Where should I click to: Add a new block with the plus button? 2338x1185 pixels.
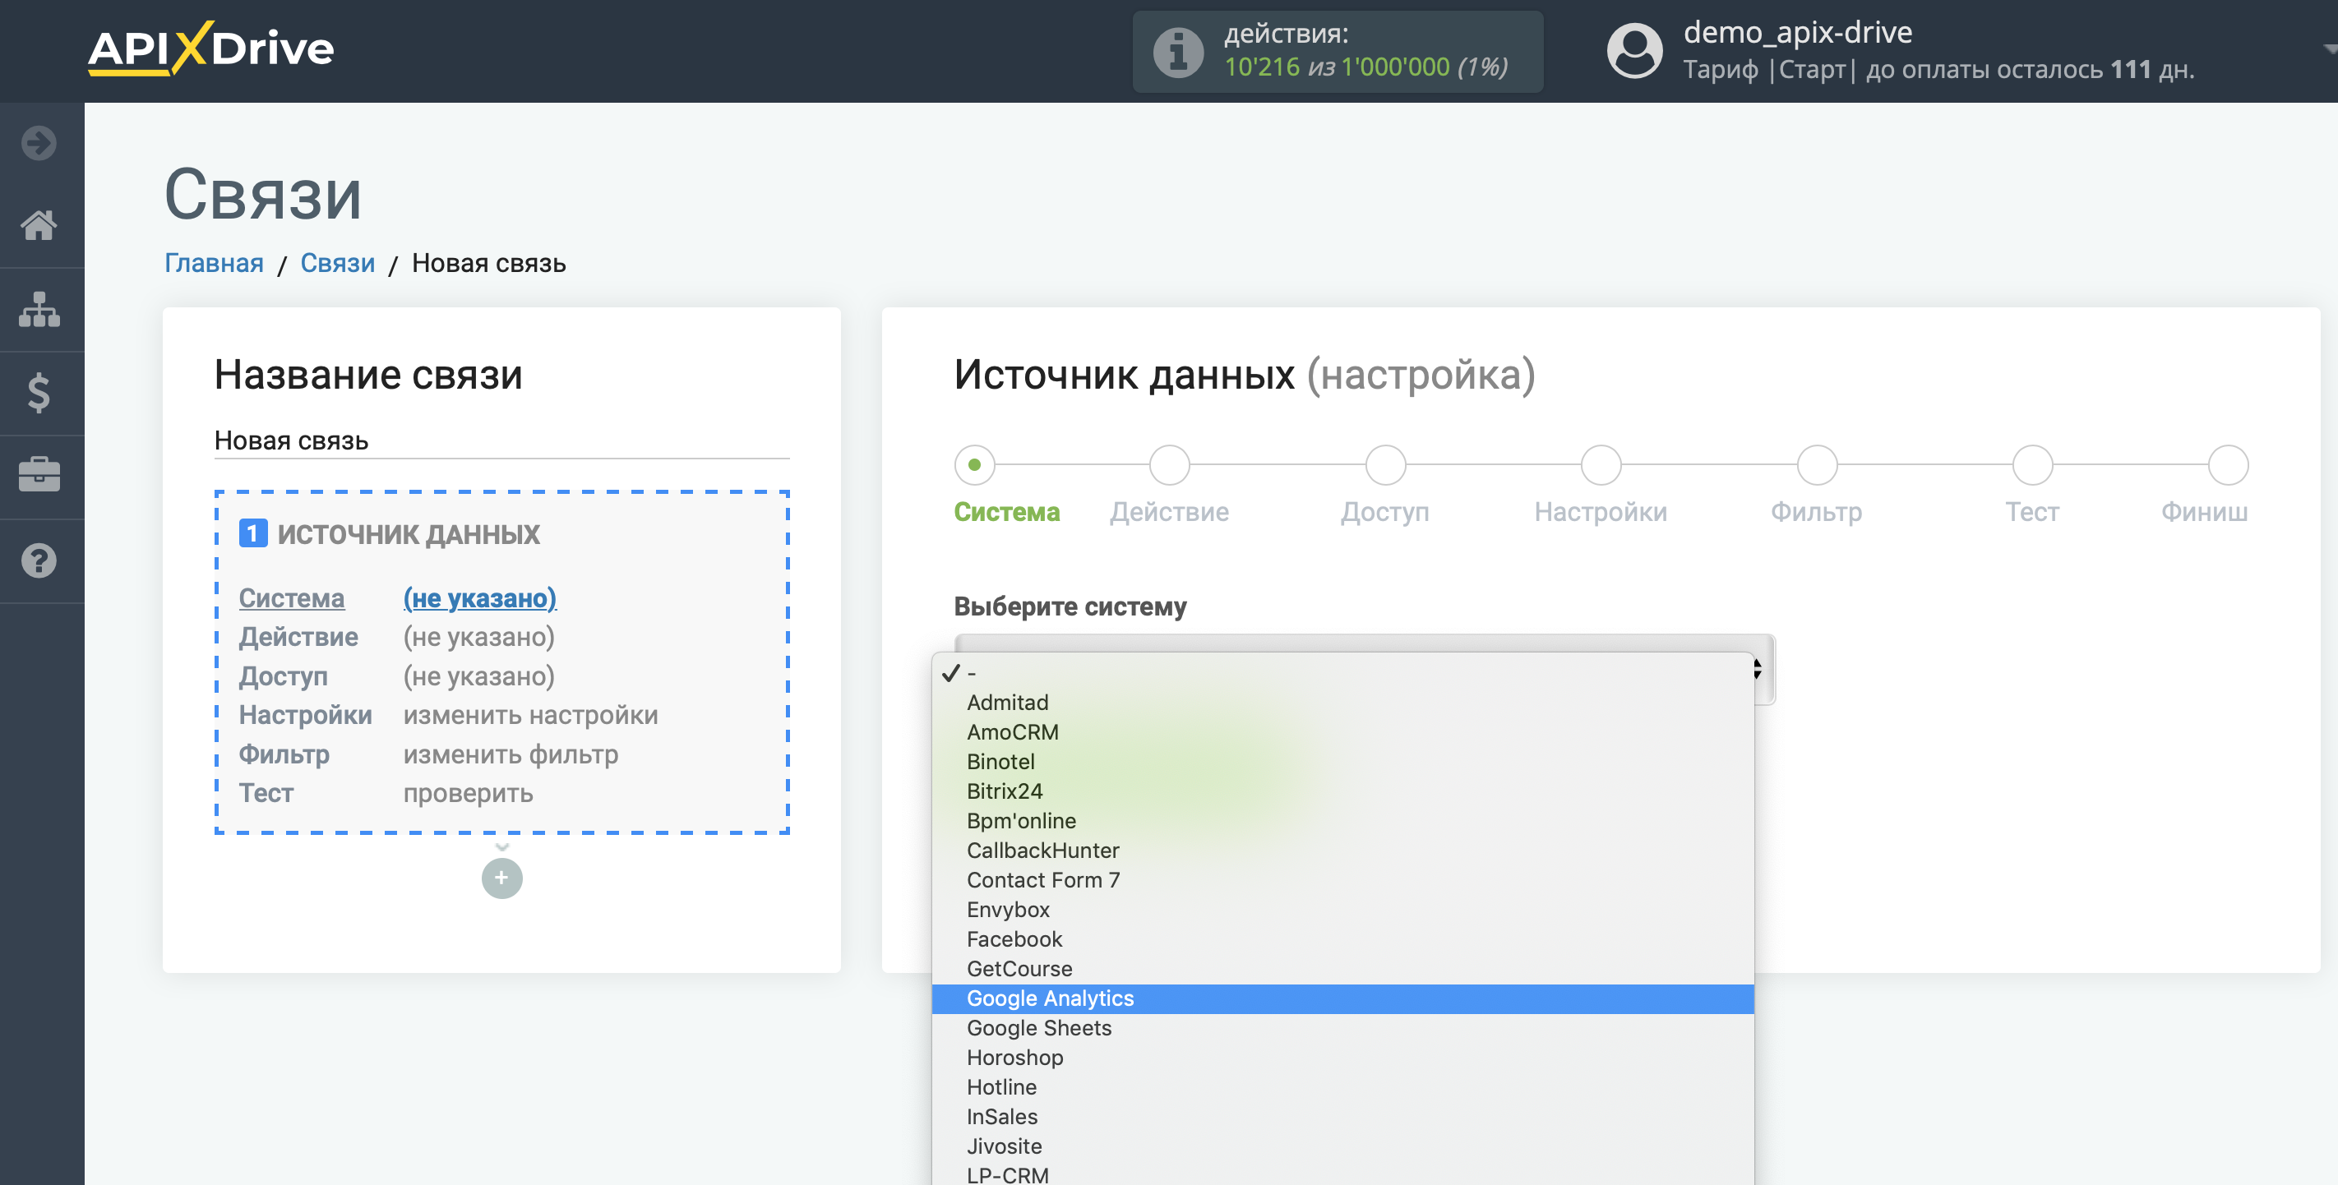[502, 878]
